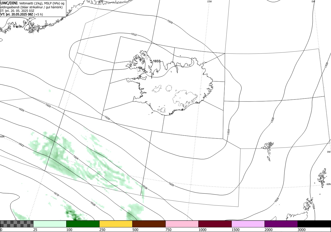Image resolution: width=331 pixels, height=232 pixels.
Task: Click the legend value 250
Action: click(102, 230)
